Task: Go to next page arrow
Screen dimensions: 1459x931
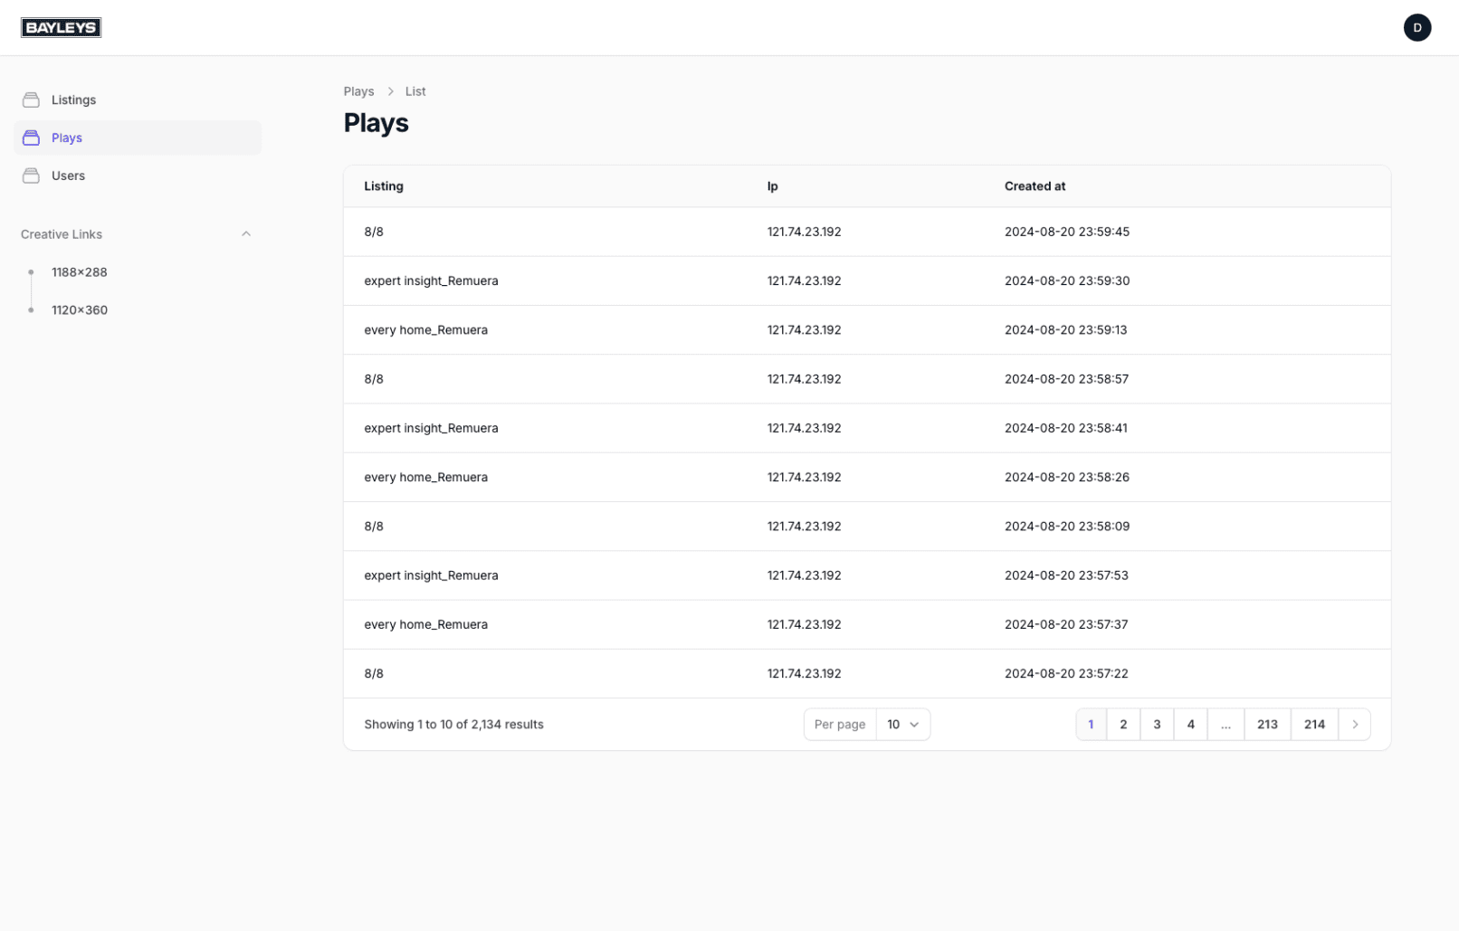Action: tap(1354, 725)
